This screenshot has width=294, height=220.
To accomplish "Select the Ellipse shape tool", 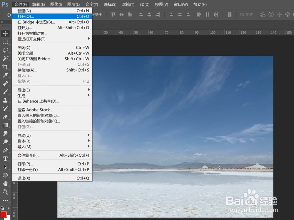I will click(5, 175).
